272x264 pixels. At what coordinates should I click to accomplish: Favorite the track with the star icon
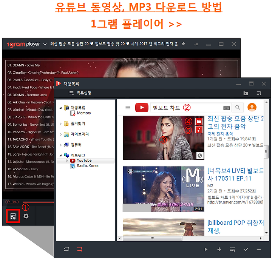183,44
